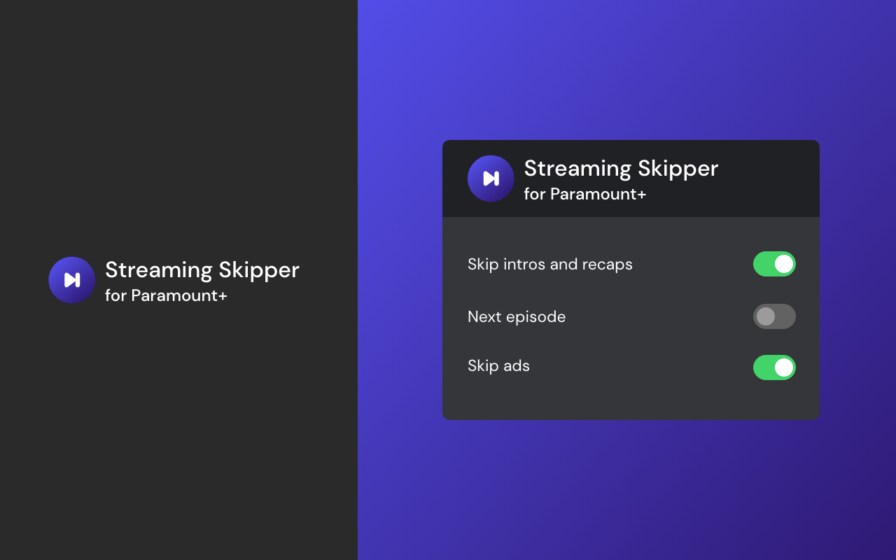Click 'for Paramount+' subtitle in popup header
This screenshot has height=560, width=896.
tap(585, 195)
